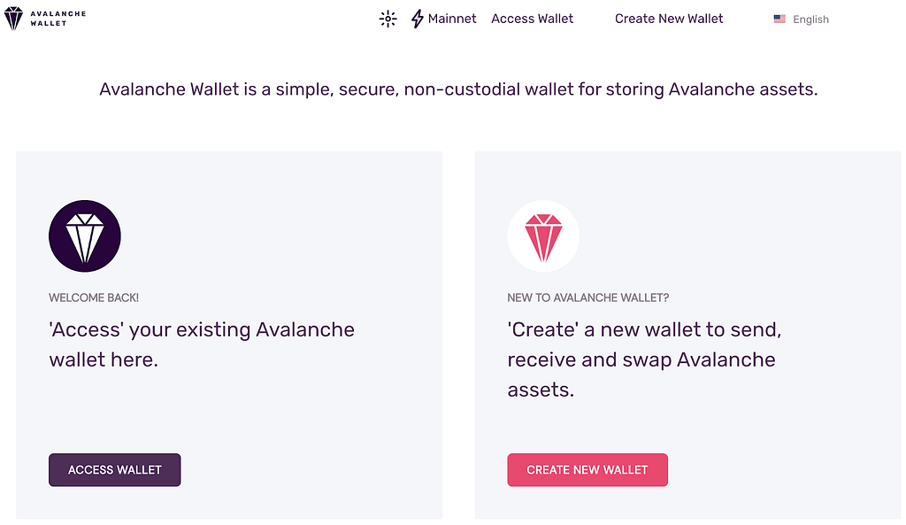Click the 'AVALANCHE WALLET' header logo text

coord(58,19)
